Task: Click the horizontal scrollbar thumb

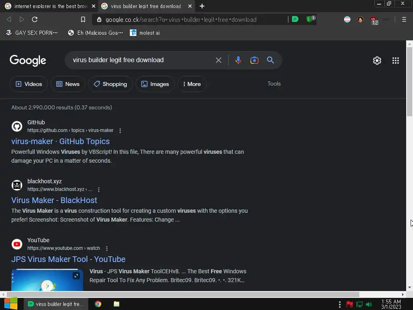Action: point(183,294)
